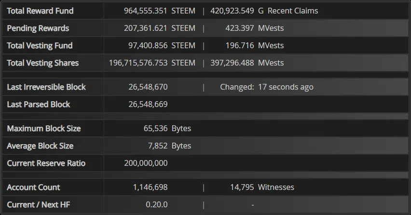Select the Total Vesting Shares label
The height and width of the screenshot is (215, 411).
(43, 63)
